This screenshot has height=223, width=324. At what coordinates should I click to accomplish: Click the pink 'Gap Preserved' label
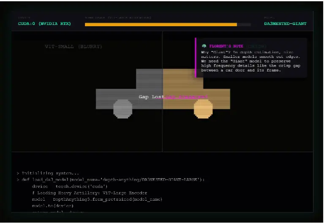[x=187, y=97]
